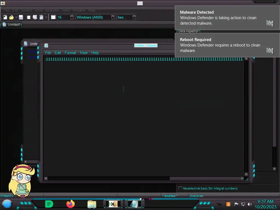Image resolution: width=280 pixels, height=210 pixels.
Task: Open HxD View menu
Action: click(39, 10)
